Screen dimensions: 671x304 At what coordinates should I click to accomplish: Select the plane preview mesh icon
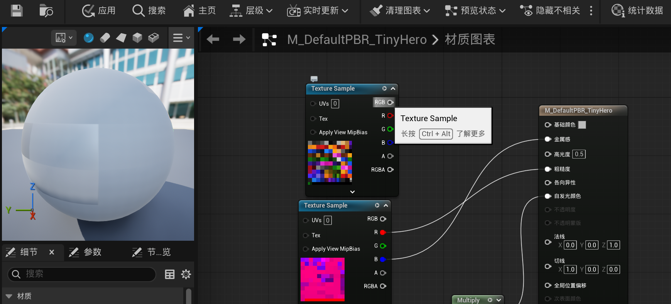pyautogui.click(x=121, y=38)
